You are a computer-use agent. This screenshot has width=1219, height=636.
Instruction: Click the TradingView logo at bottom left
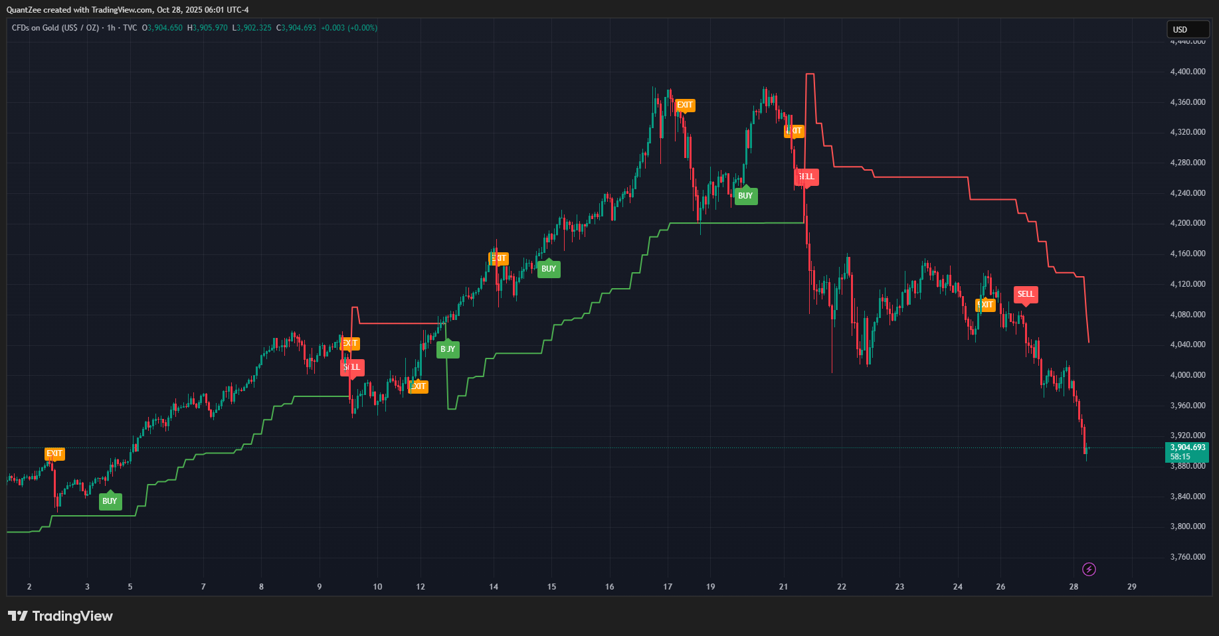point(60,616)
